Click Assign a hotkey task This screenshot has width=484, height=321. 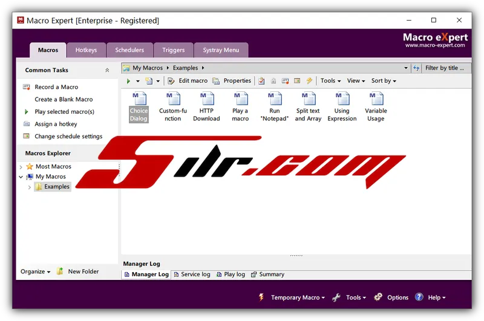click(x=56, y=124)
